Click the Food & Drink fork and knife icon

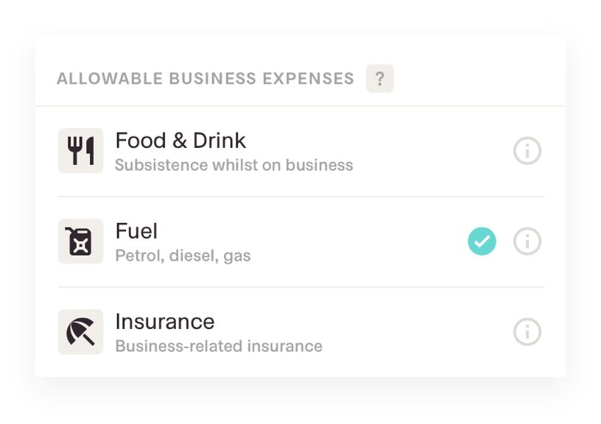(80, 150)
